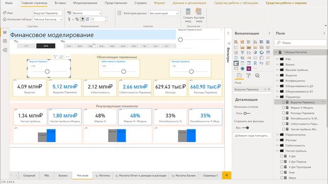Switch to the Моделирование ribbon tab
Image resolution: width=328 pixels, height=184 pixels.
[x=85, y=3]
